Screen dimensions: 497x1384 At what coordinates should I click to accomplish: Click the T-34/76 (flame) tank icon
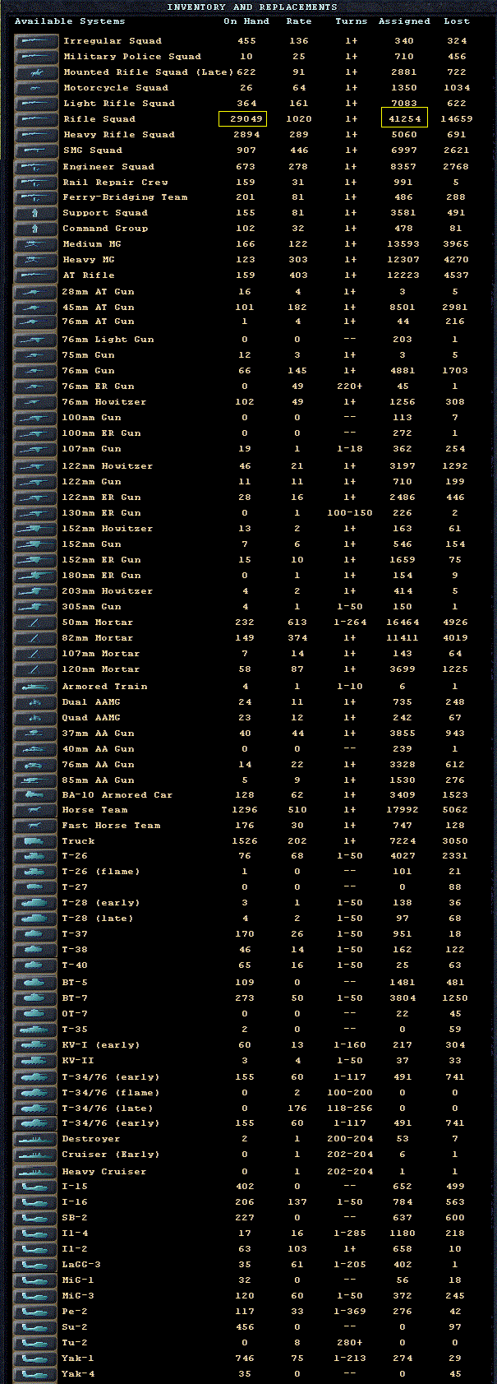(x=36, y=1092)
